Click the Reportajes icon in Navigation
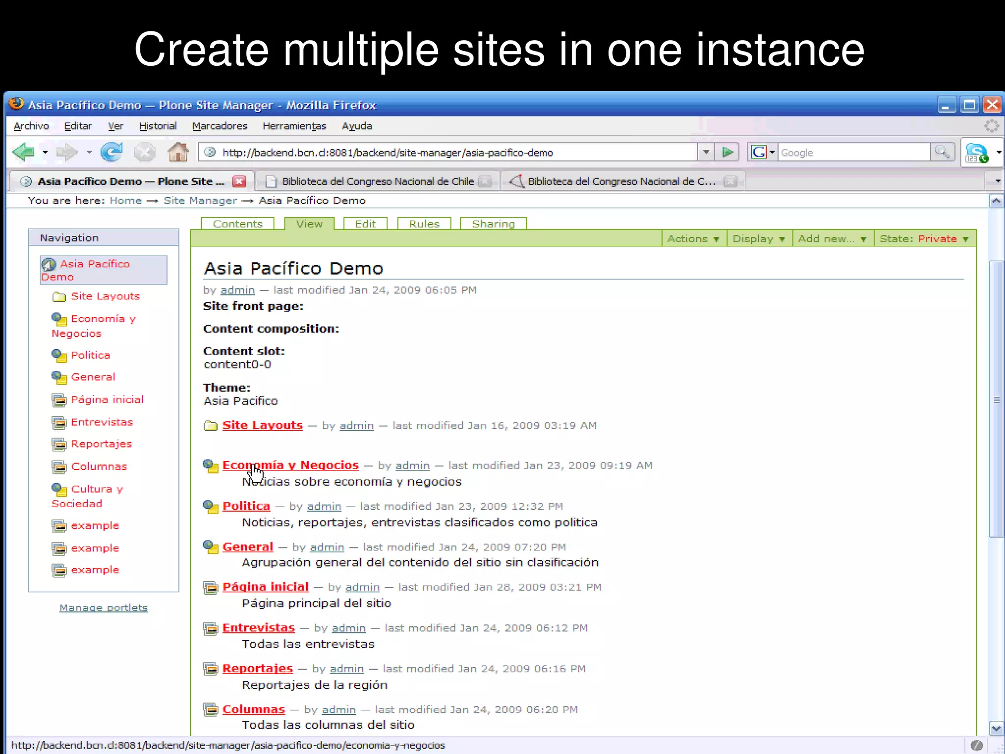Image resolution: width=1005 pixels, height=754 pixels. (x=59, y=444)
